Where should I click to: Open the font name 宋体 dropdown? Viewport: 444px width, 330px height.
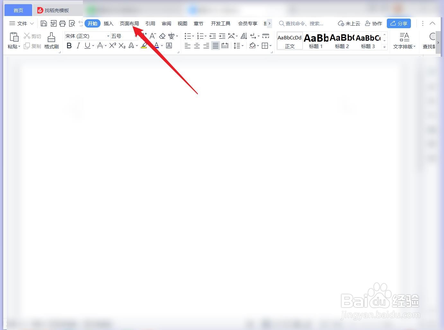pos(108,36)
